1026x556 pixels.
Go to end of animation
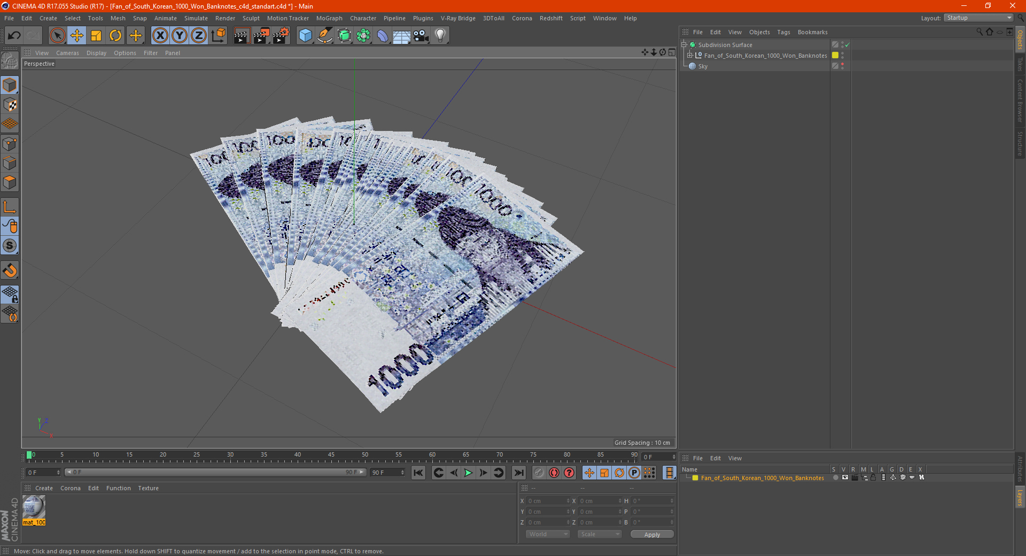518,473
